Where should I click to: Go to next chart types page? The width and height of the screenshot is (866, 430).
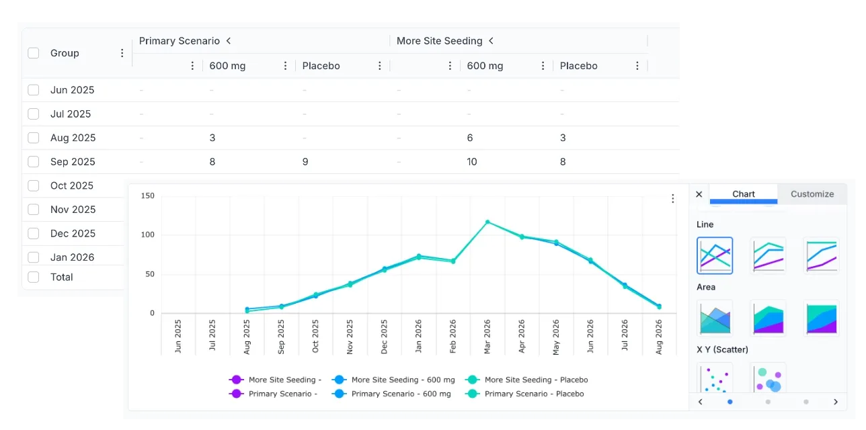point(836,402)
